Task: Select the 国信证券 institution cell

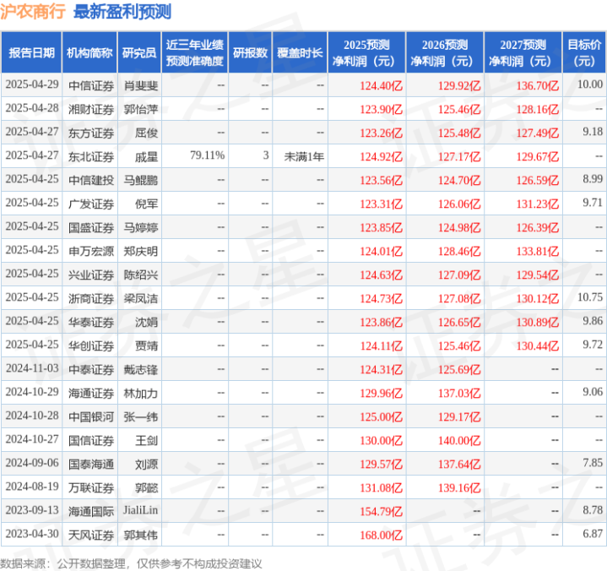Action: pos(91,440)
